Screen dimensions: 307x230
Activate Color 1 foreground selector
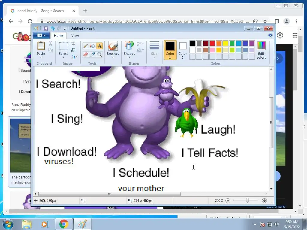(x=170, y=50)
